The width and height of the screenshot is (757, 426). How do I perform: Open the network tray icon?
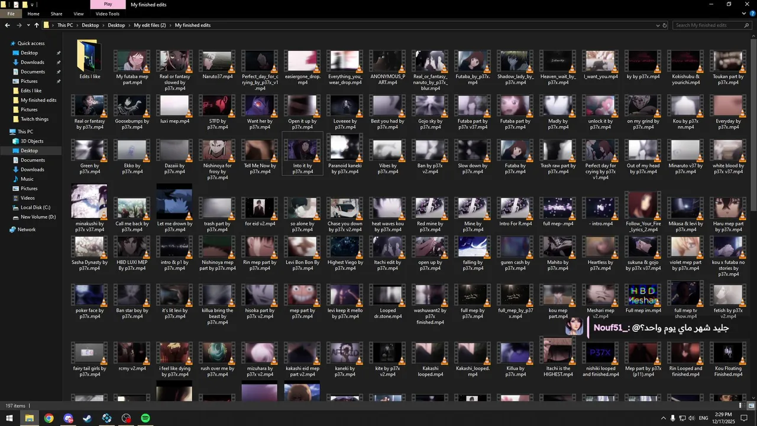tap(682, 418)
